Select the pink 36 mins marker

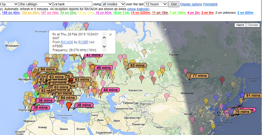[x=45, y=100]
